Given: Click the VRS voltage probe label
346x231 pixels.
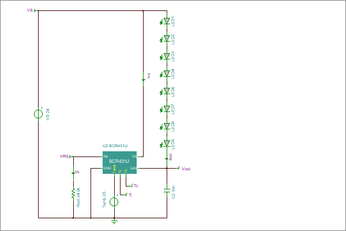Looking at the screenshot, I should (64, 157).
